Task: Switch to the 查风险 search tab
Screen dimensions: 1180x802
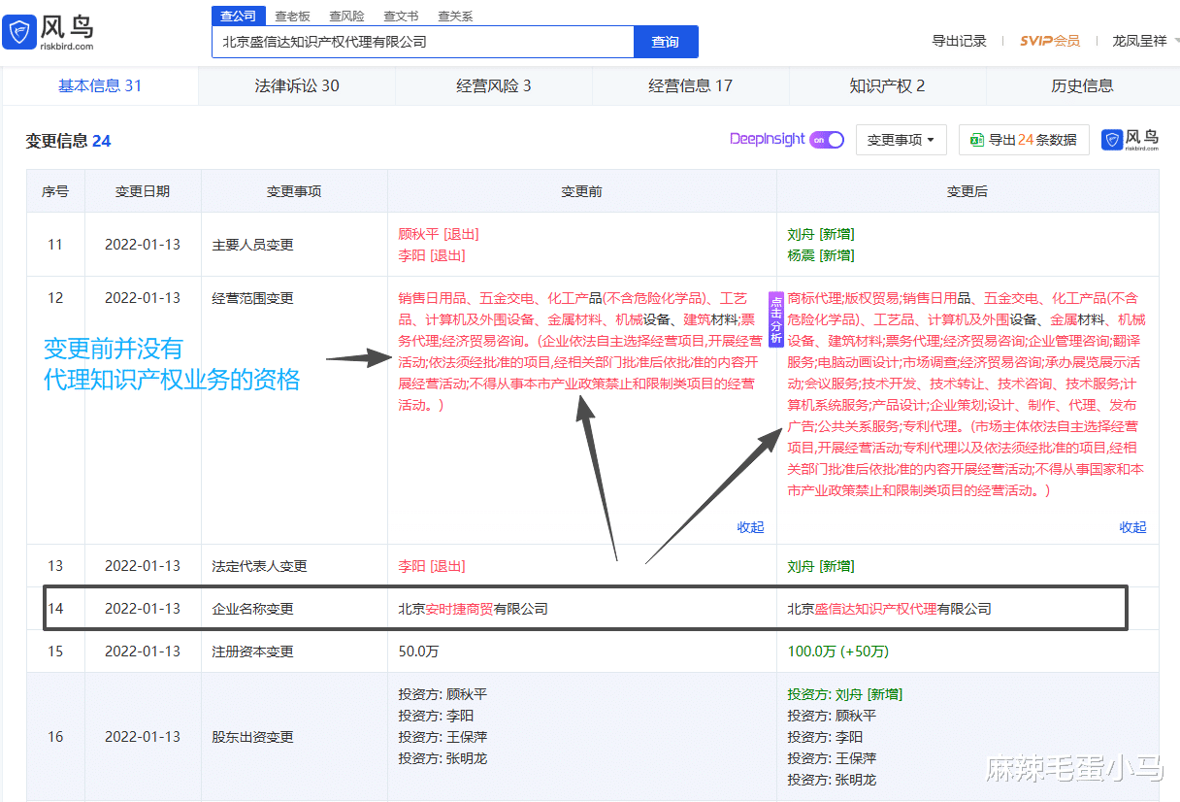Action: point(346,17)
